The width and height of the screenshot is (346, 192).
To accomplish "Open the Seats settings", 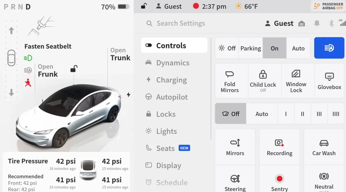I will coord(174,148).
